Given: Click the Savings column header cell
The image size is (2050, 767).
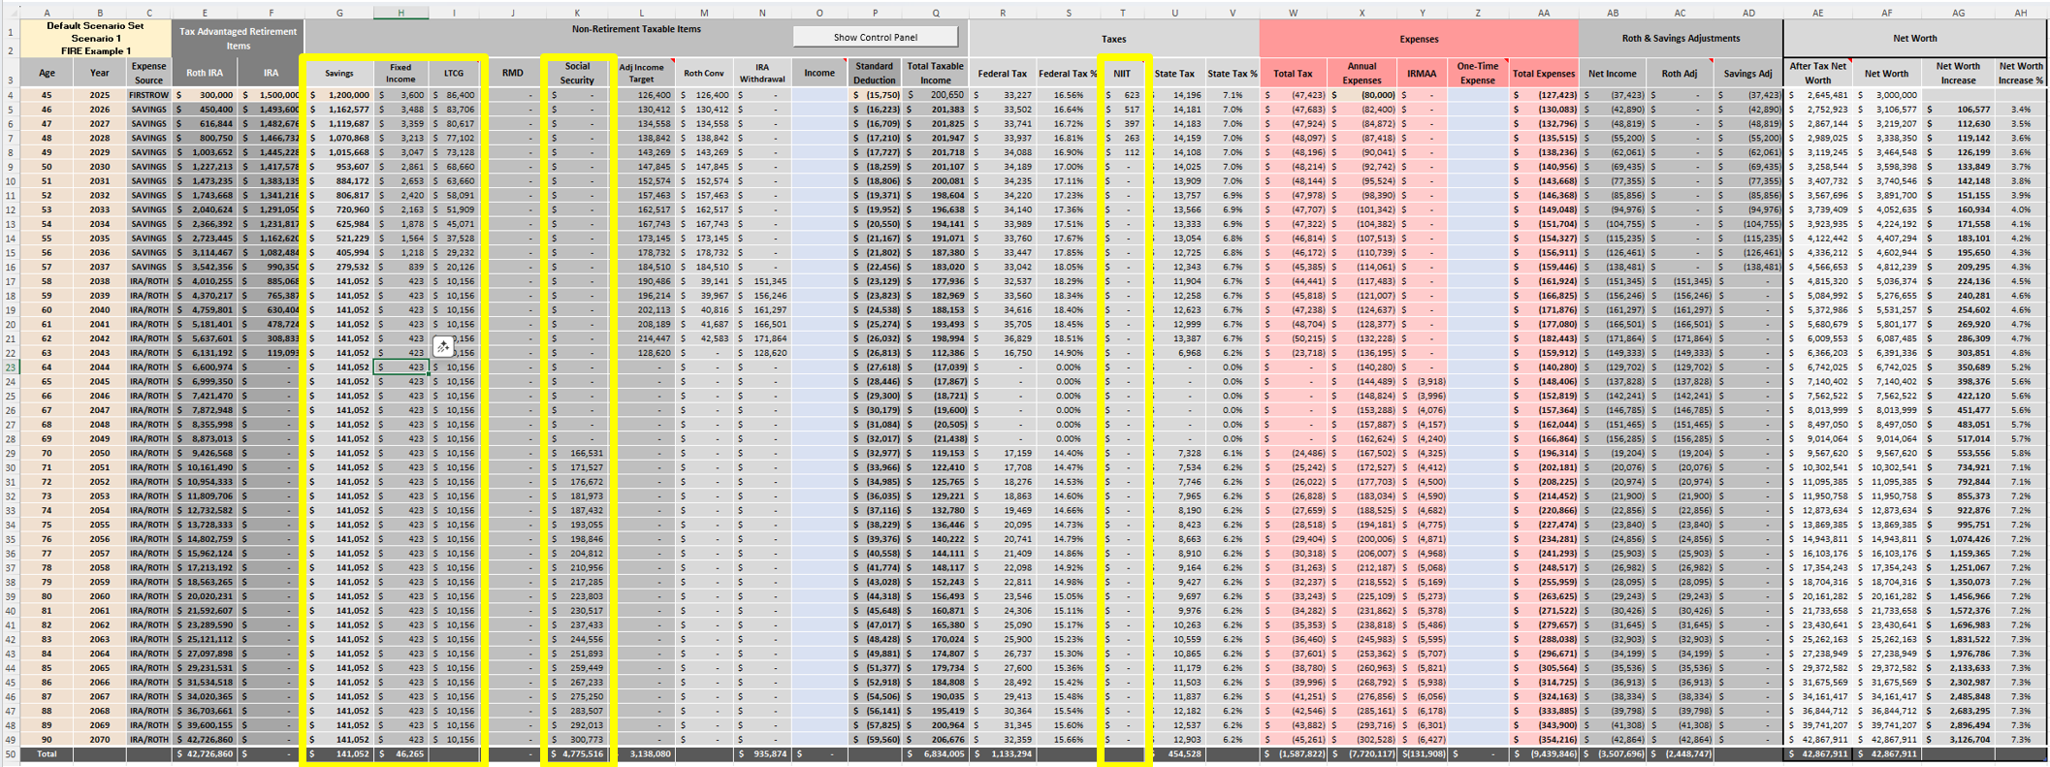Looking at the screenshot, I should 338,74.
